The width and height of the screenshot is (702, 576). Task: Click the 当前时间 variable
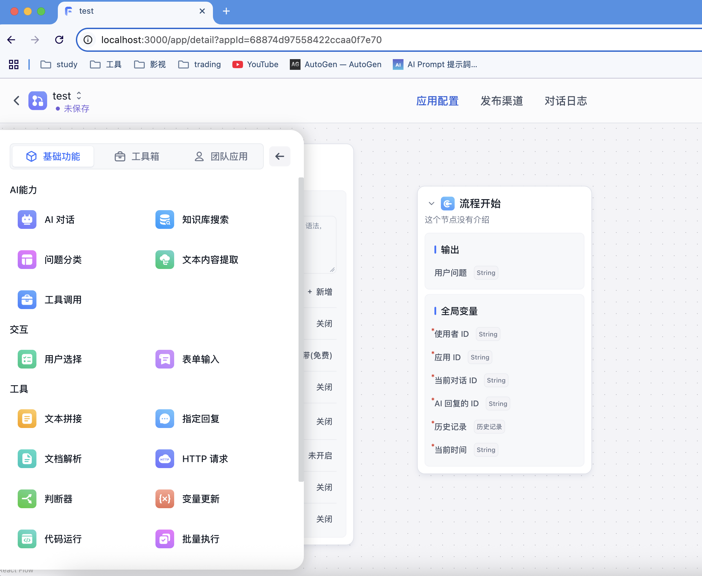(x=450, y=450)
